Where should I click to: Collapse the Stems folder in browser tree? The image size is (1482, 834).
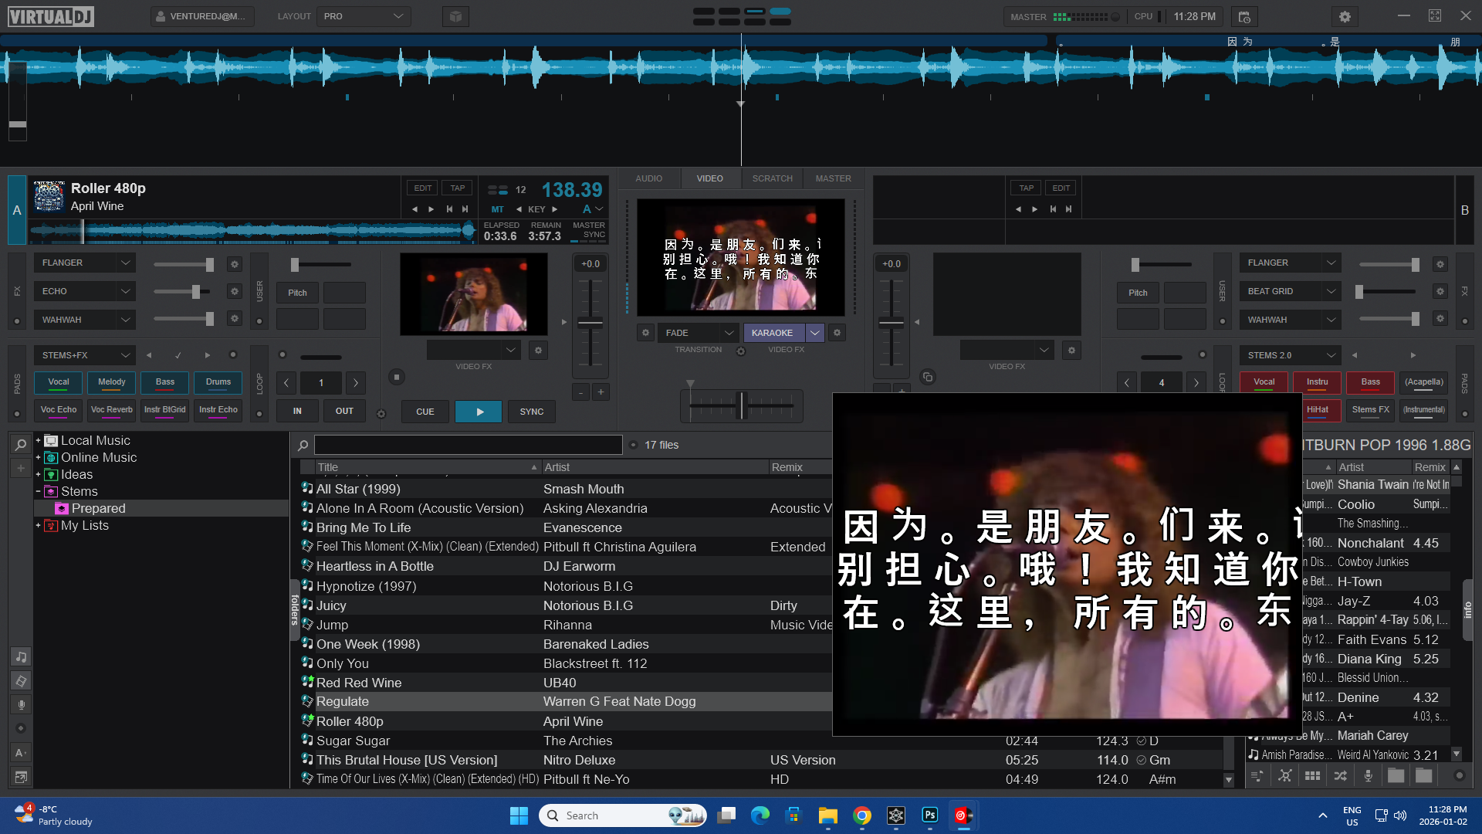(x=38, y=491)
